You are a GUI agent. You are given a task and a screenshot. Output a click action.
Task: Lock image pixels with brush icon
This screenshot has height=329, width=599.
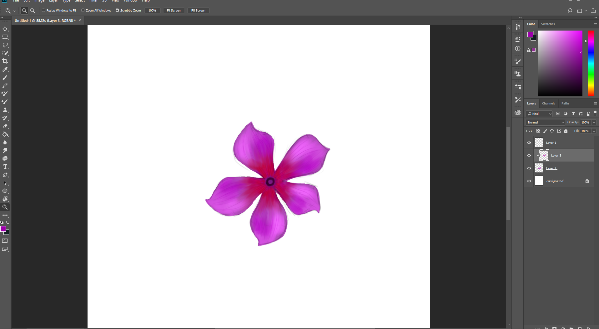tap(545, 131)
